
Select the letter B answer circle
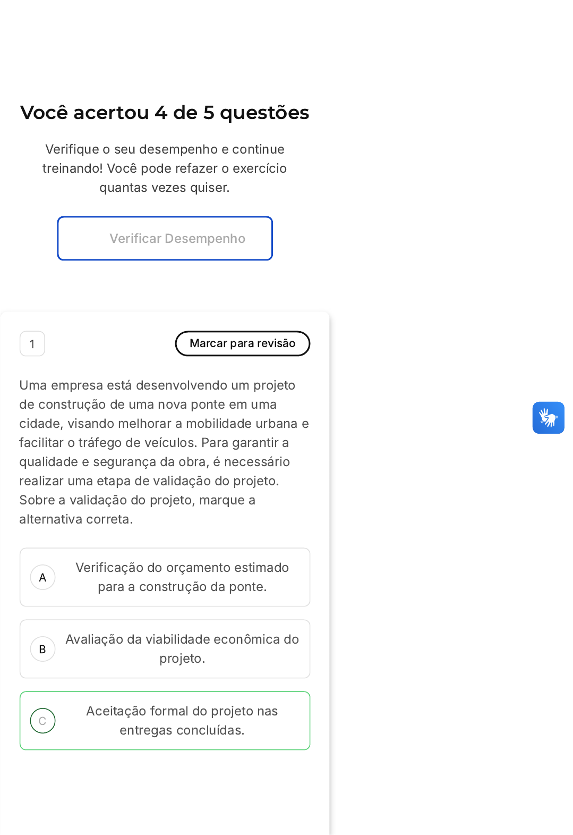pos(43,649)
